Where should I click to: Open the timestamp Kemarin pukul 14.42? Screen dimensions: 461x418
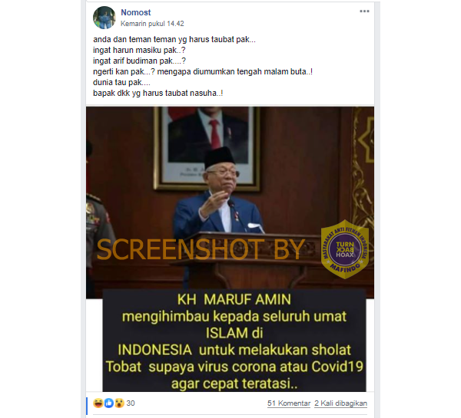(x=152, y=24)
